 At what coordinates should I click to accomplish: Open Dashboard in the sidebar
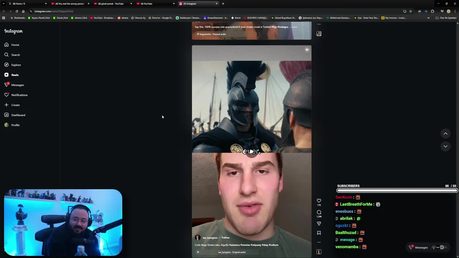(x=15, y=115)
